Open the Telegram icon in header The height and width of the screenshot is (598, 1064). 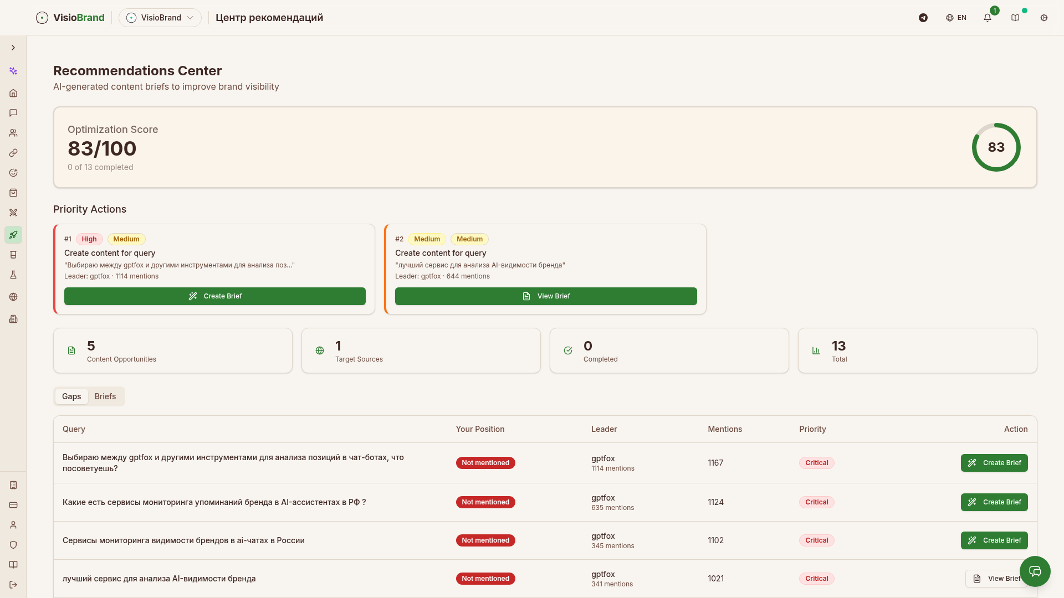pos(923,18)
